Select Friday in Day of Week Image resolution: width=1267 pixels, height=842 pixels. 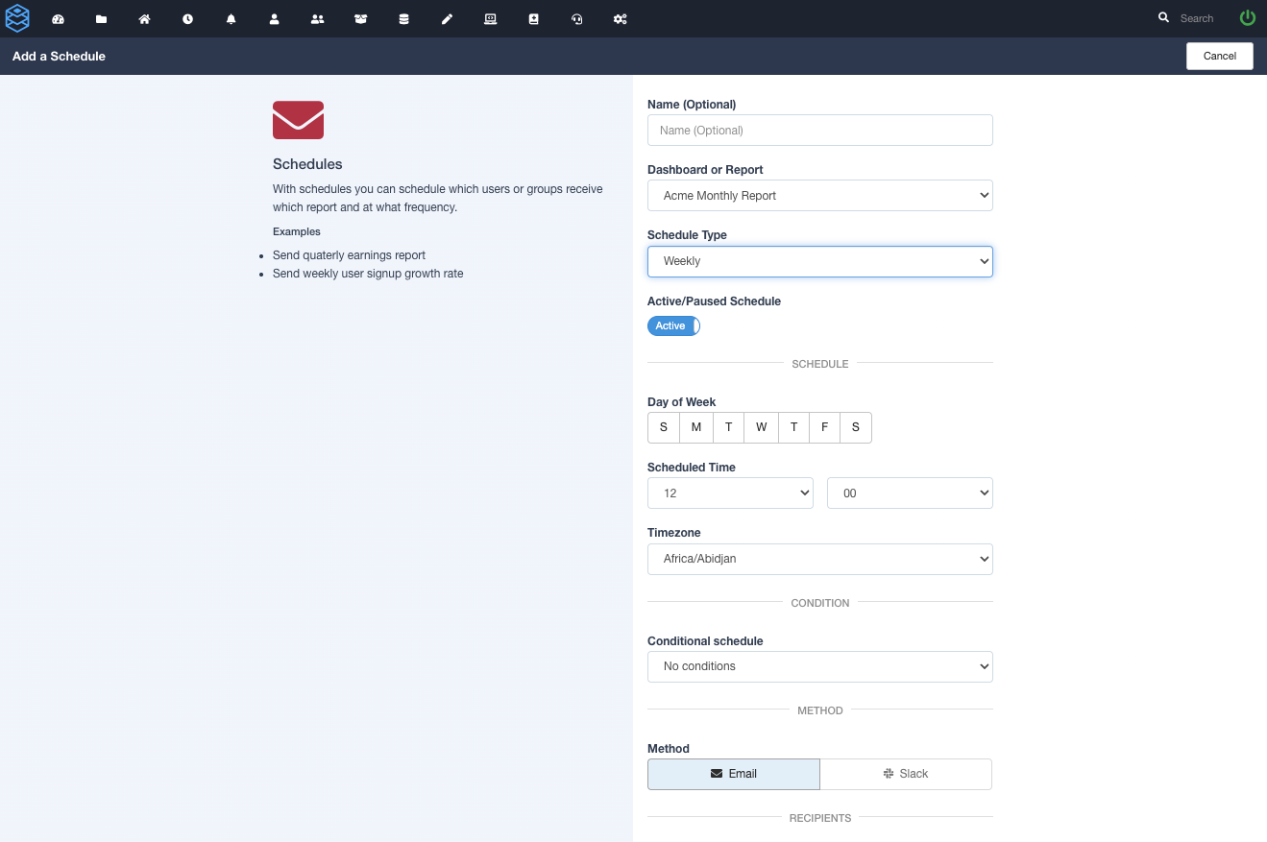tap(824, 427)
